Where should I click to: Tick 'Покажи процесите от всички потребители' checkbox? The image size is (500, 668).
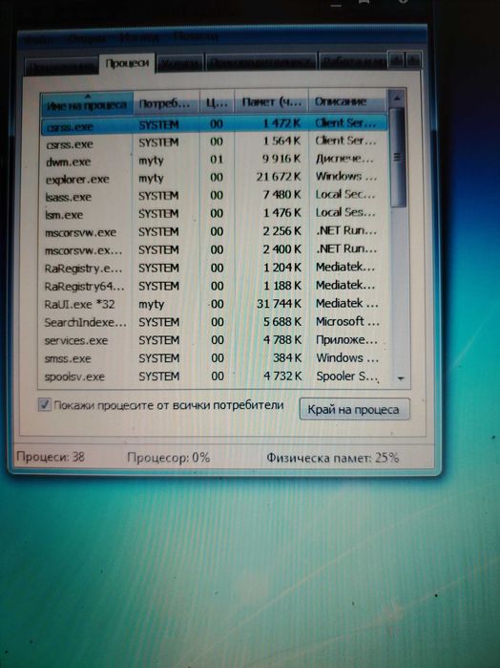pyautogui.click(x=45, y=404)
